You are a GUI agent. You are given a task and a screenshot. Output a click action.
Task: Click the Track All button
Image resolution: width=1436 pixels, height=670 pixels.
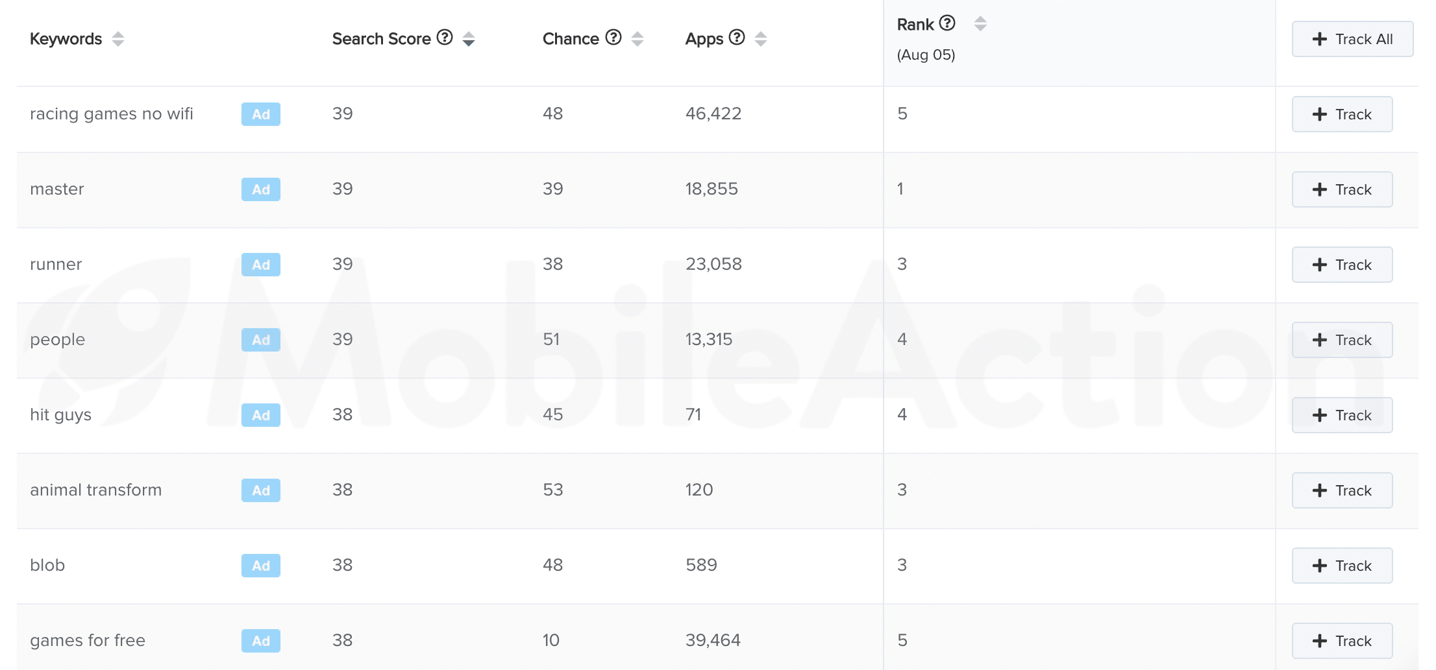pyautogui.click(x=1352, y=39)
